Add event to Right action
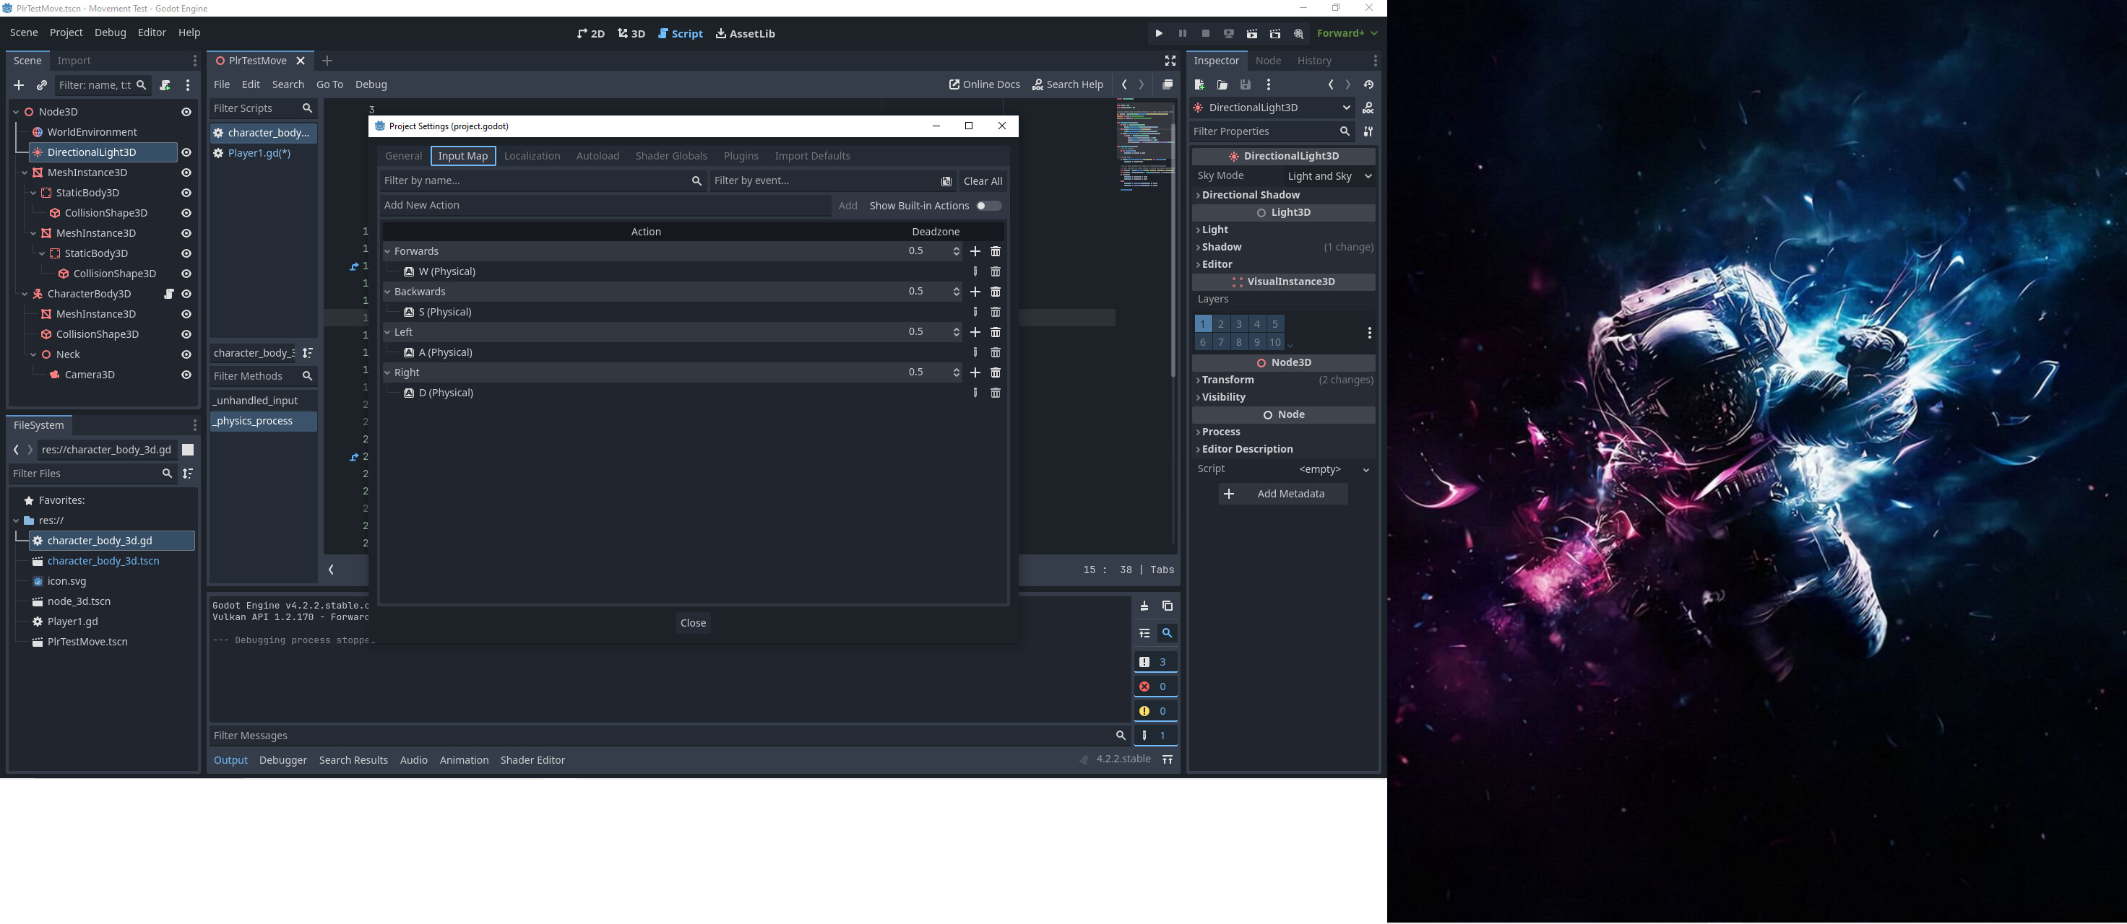The width and height of the screenshot is (2127, 924). [x=975, y=373]
